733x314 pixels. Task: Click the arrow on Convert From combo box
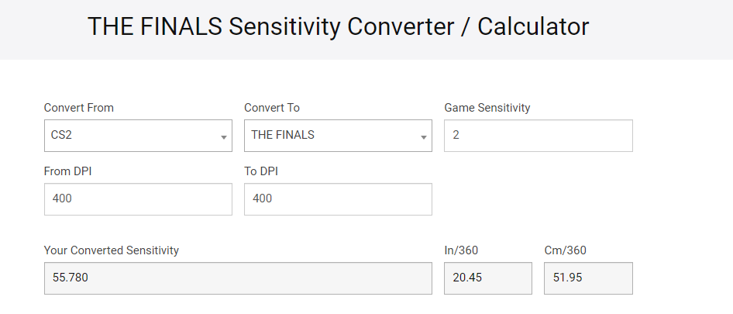pyautogui.click(x=224, y=137)
